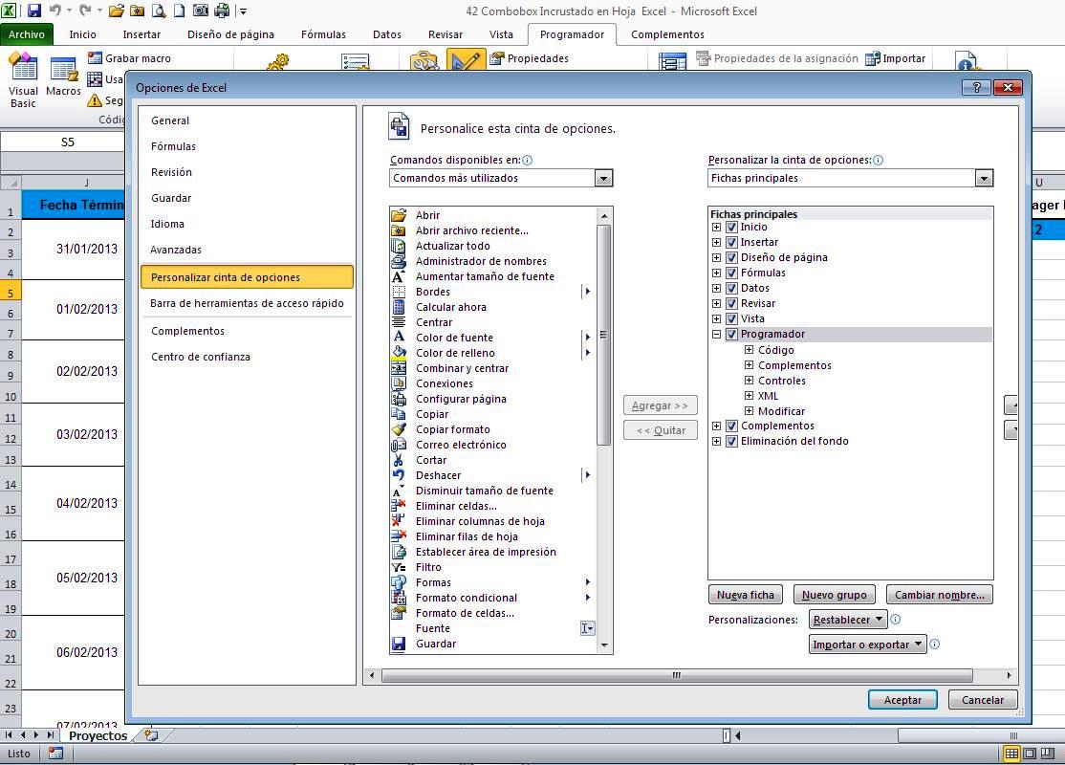Uncheck the Vista tab checkbox
The height and width of the screenshot is (765, 1065).
point(731,318)
